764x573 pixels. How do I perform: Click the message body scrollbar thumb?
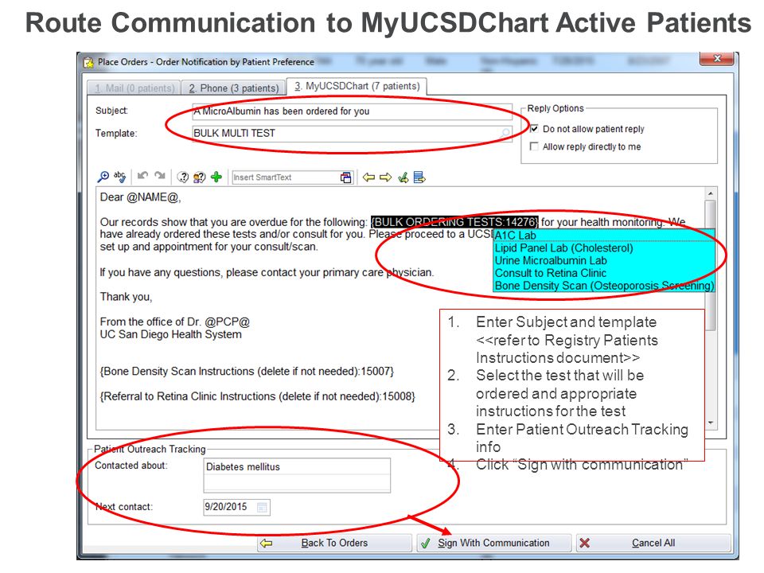pos(711,266)
